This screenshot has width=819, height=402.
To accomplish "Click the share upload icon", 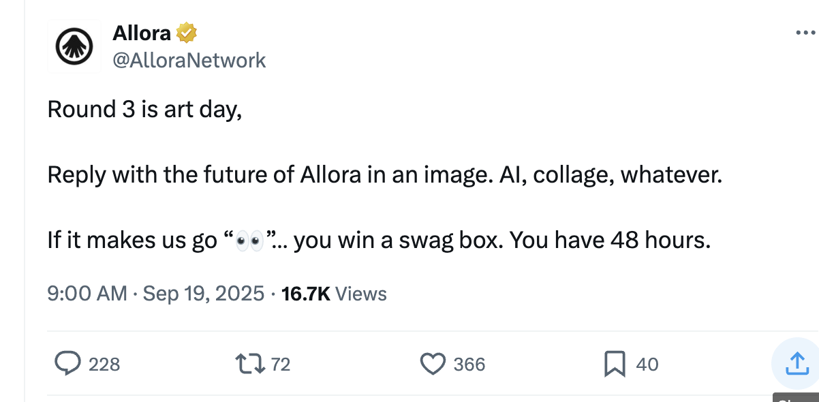I will pyautogui.click(x=794, y=363).
